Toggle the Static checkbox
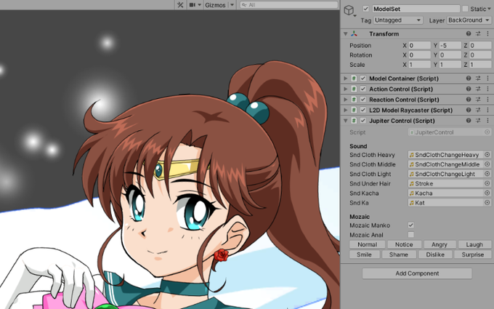Screen dimensions: 494x309 click(x=466, y=9)
